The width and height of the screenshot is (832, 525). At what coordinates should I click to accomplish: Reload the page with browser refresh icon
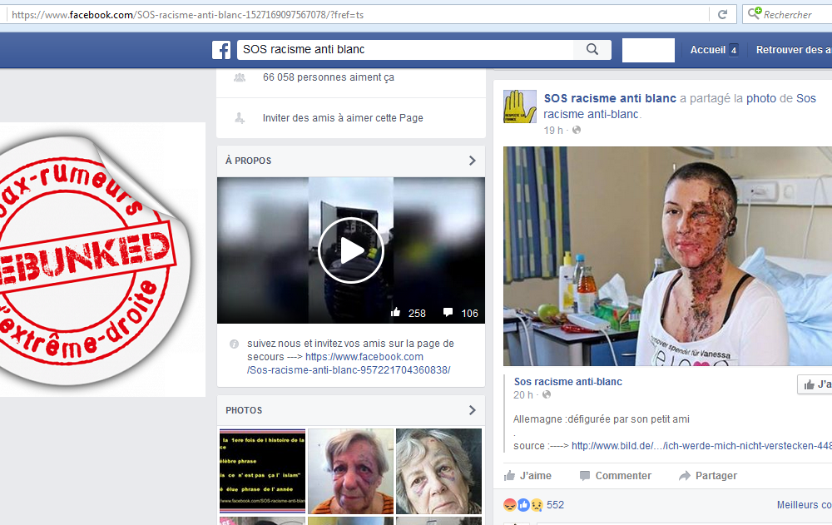point(722,14)
